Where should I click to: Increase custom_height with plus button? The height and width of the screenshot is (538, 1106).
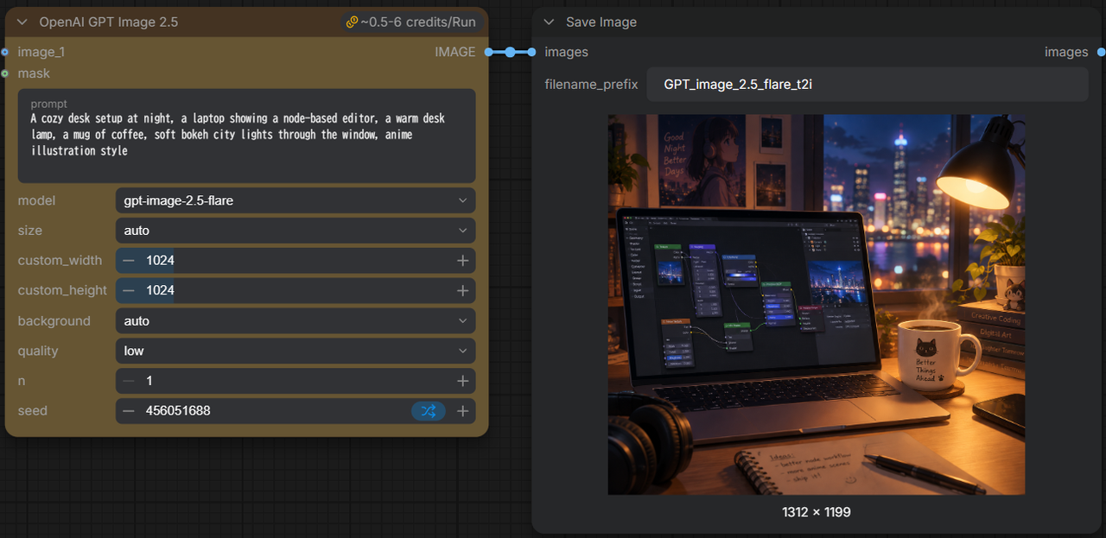[463, 290]
